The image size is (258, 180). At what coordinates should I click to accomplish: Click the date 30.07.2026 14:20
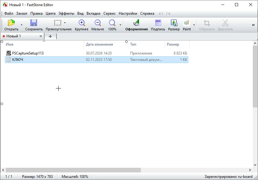99,53
